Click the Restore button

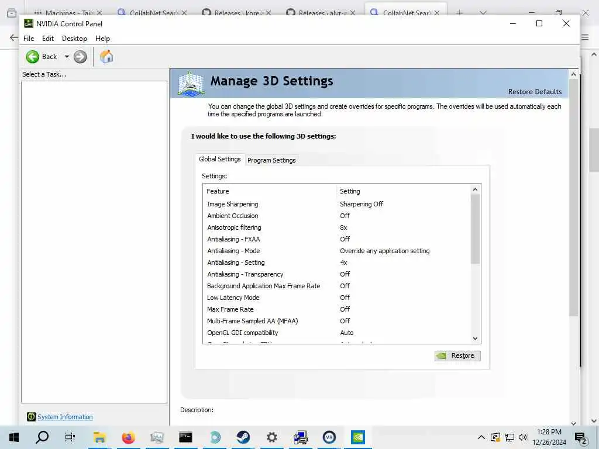[x=457, y=355]
